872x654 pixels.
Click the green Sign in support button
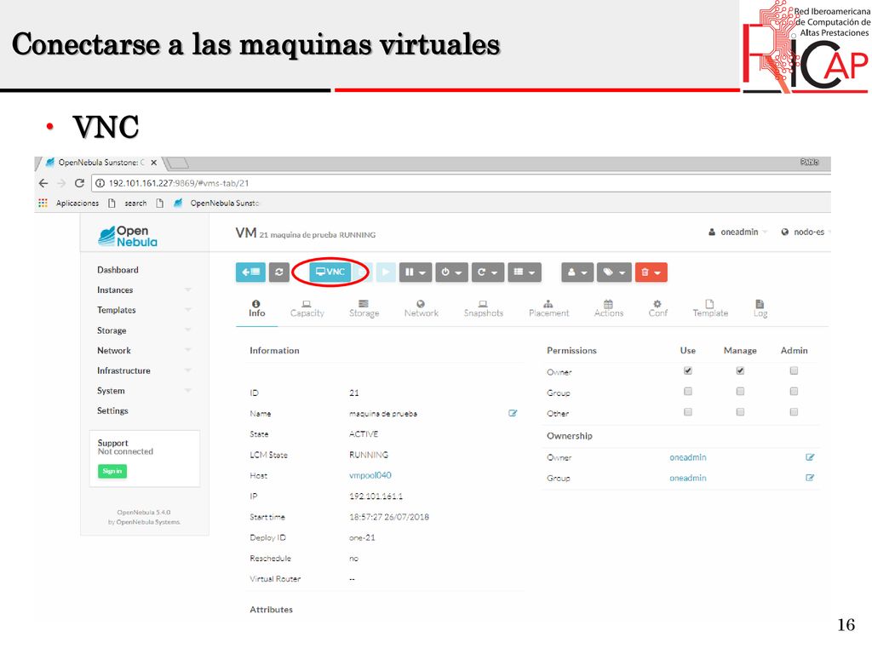(112, 471)
